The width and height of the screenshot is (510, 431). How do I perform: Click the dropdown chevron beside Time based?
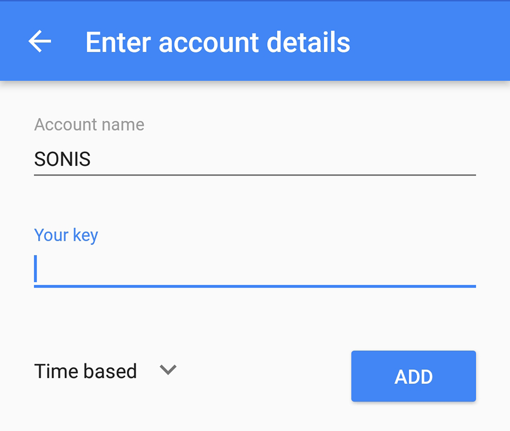pos(168,370)
